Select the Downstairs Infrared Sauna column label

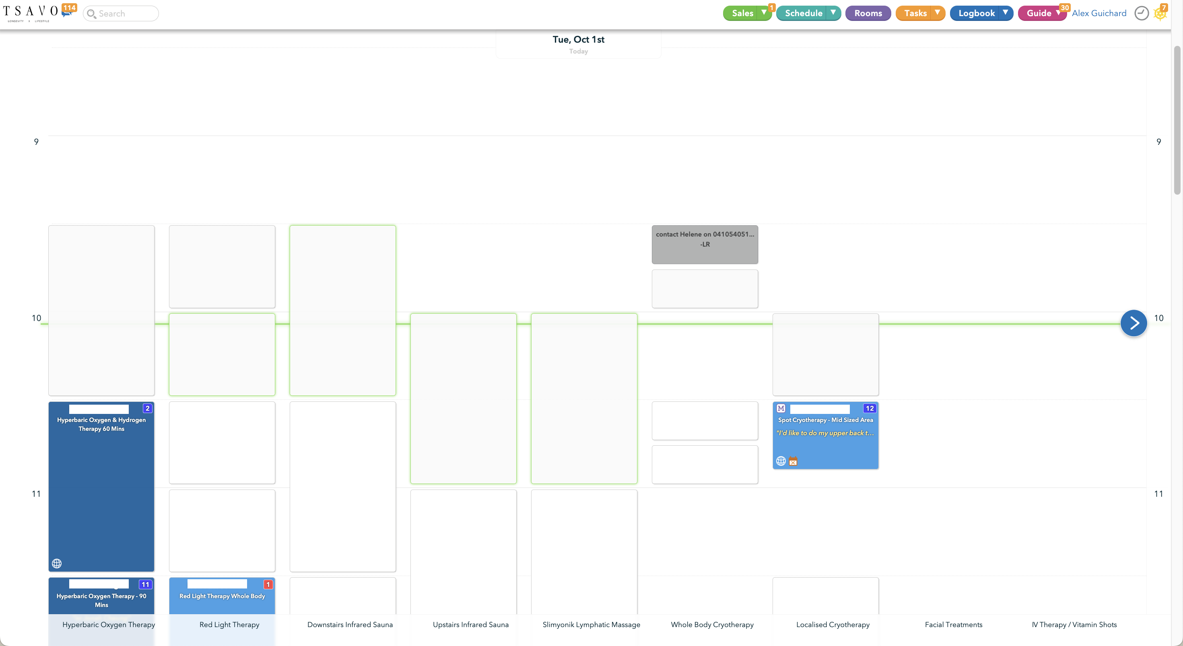pos(350,624)
